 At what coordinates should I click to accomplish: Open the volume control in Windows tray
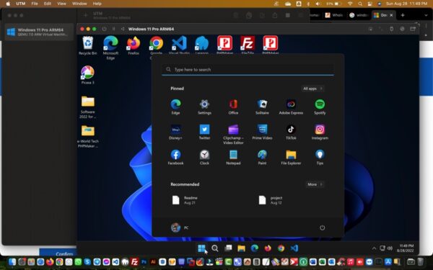tap(390, 248)
